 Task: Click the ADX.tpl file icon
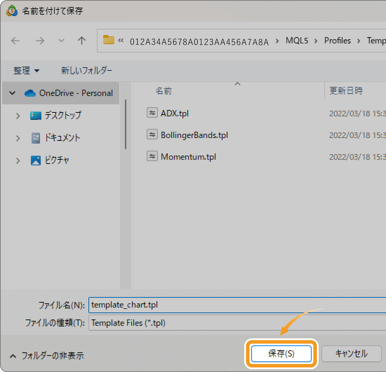tap(152, 113)
